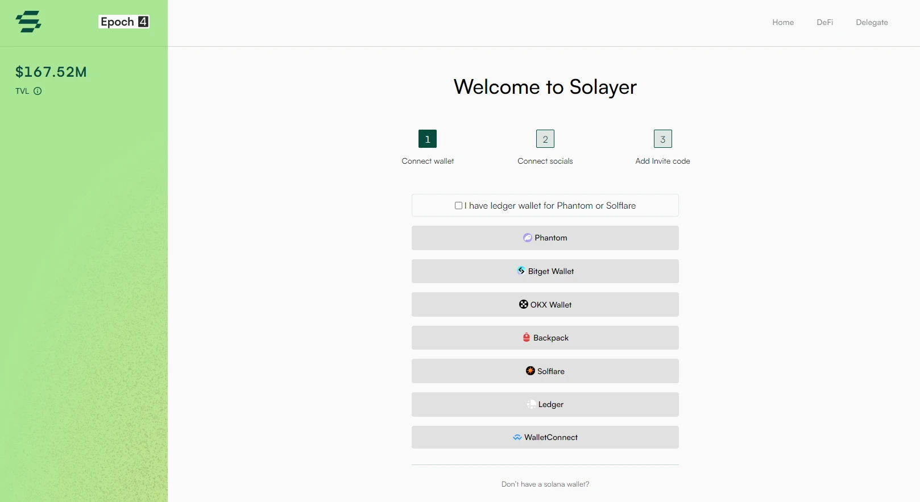Click the "TVL" label text

(22, 91)
